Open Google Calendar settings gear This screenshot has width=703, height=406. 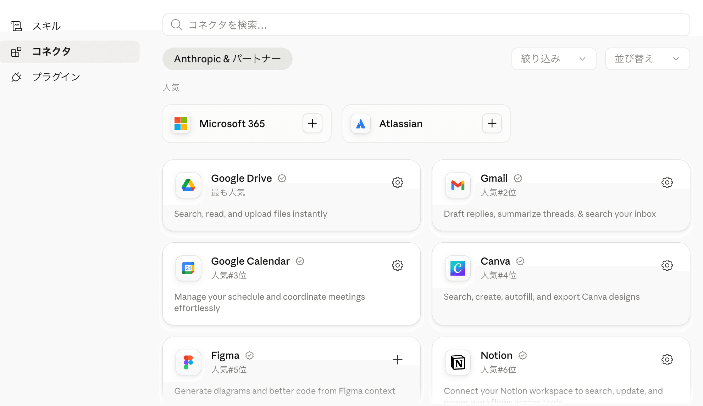398,265
